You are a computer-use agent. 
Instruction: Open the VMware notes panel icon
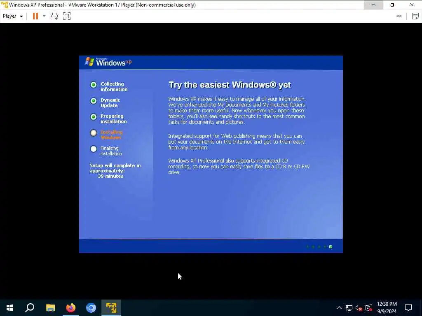click(415, 16)
